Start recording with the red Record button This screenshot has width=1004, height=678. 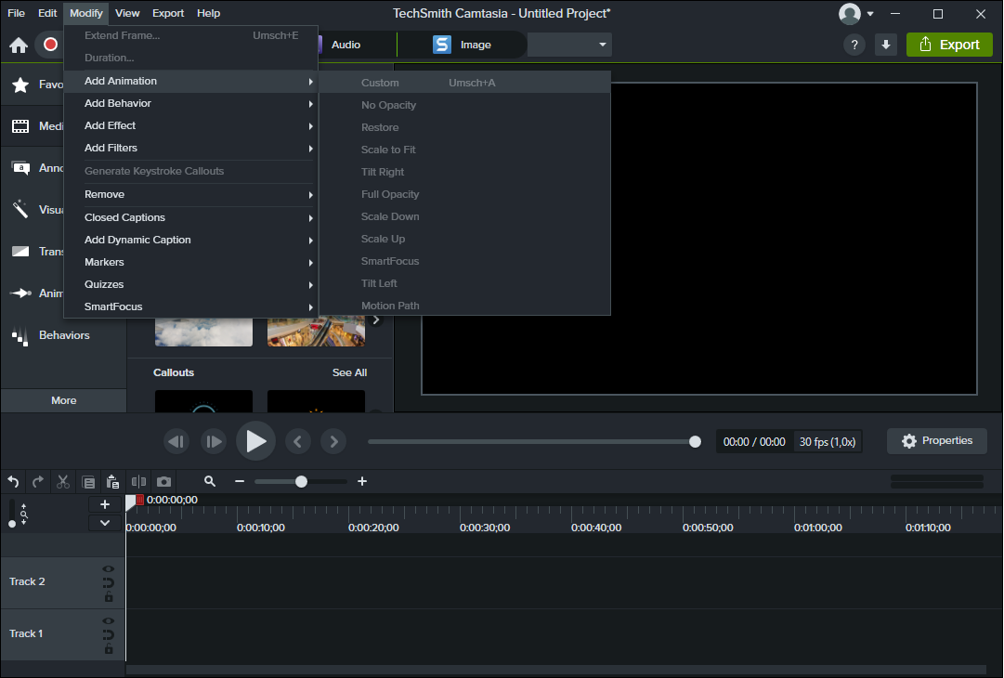(x=50, y=45)
